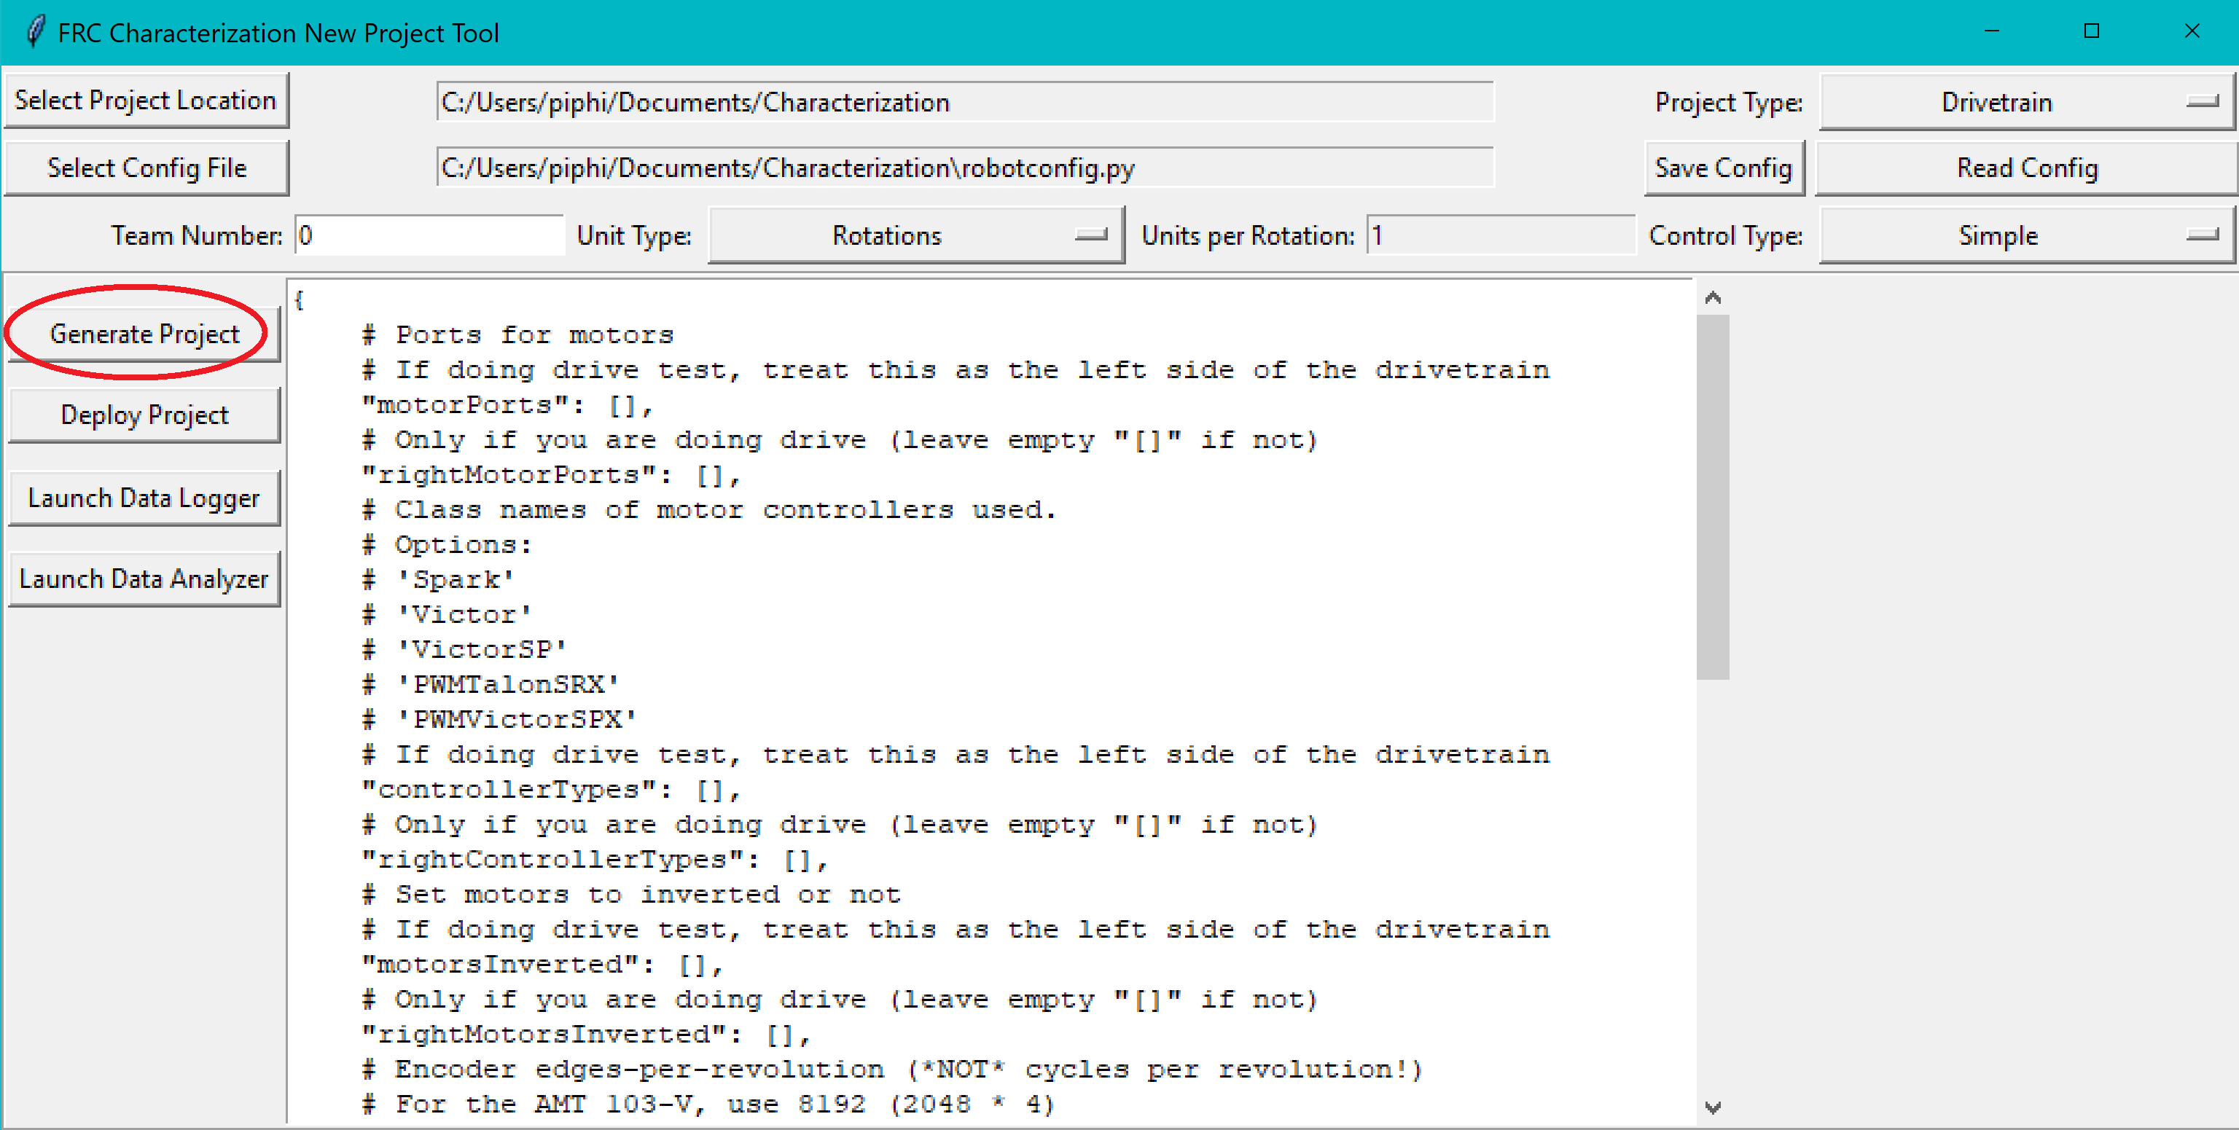The height and width of the screenshot is (1130, 2239).
Task: Click the # 'PWMVictorSPX' option comment
Action: [499, 720]
